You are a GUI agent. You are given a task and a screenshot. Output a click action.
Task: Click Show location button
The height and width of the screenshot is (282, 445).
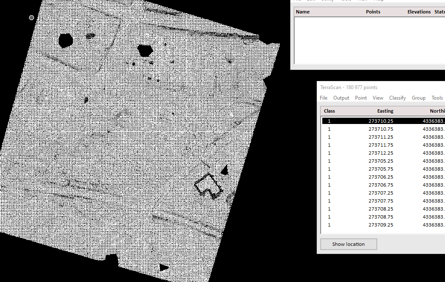[x=348, y=244]
